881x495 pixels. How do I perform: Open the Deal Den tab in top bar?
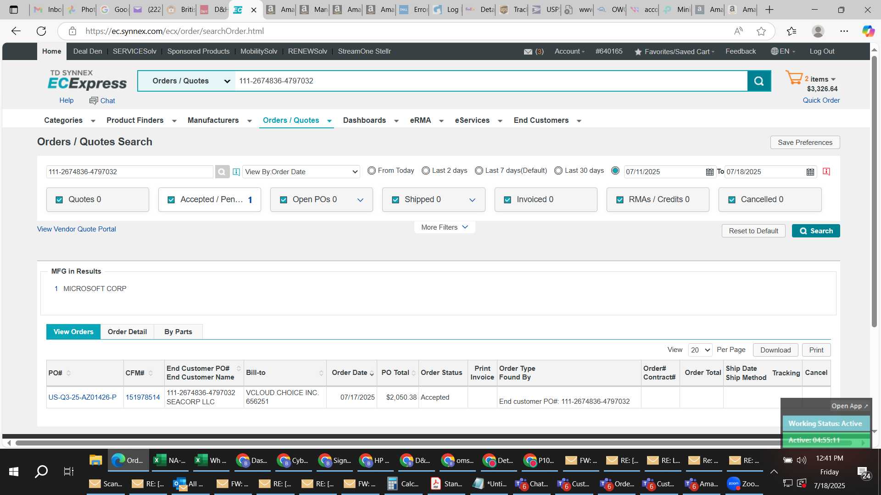(x=88, y=51)
